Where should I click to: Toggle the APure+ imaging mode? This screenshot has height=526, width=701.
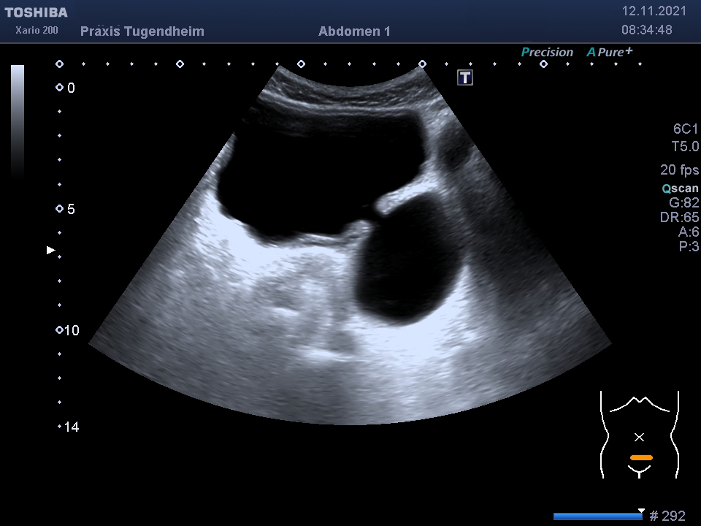point(609,52)
